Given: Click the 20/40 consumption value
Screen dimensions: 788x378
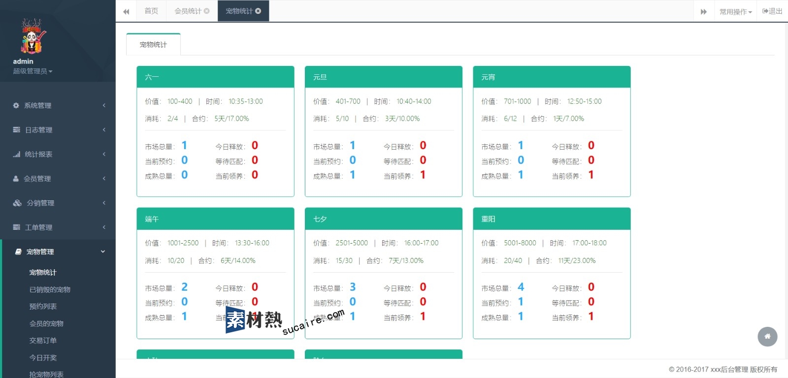Looking at the screenshot, I should tap(513, 261).
